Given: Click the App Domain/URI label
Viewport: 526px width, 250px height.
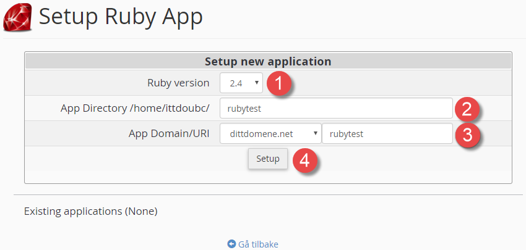Looking at the screenshot, I should [169, 134].
